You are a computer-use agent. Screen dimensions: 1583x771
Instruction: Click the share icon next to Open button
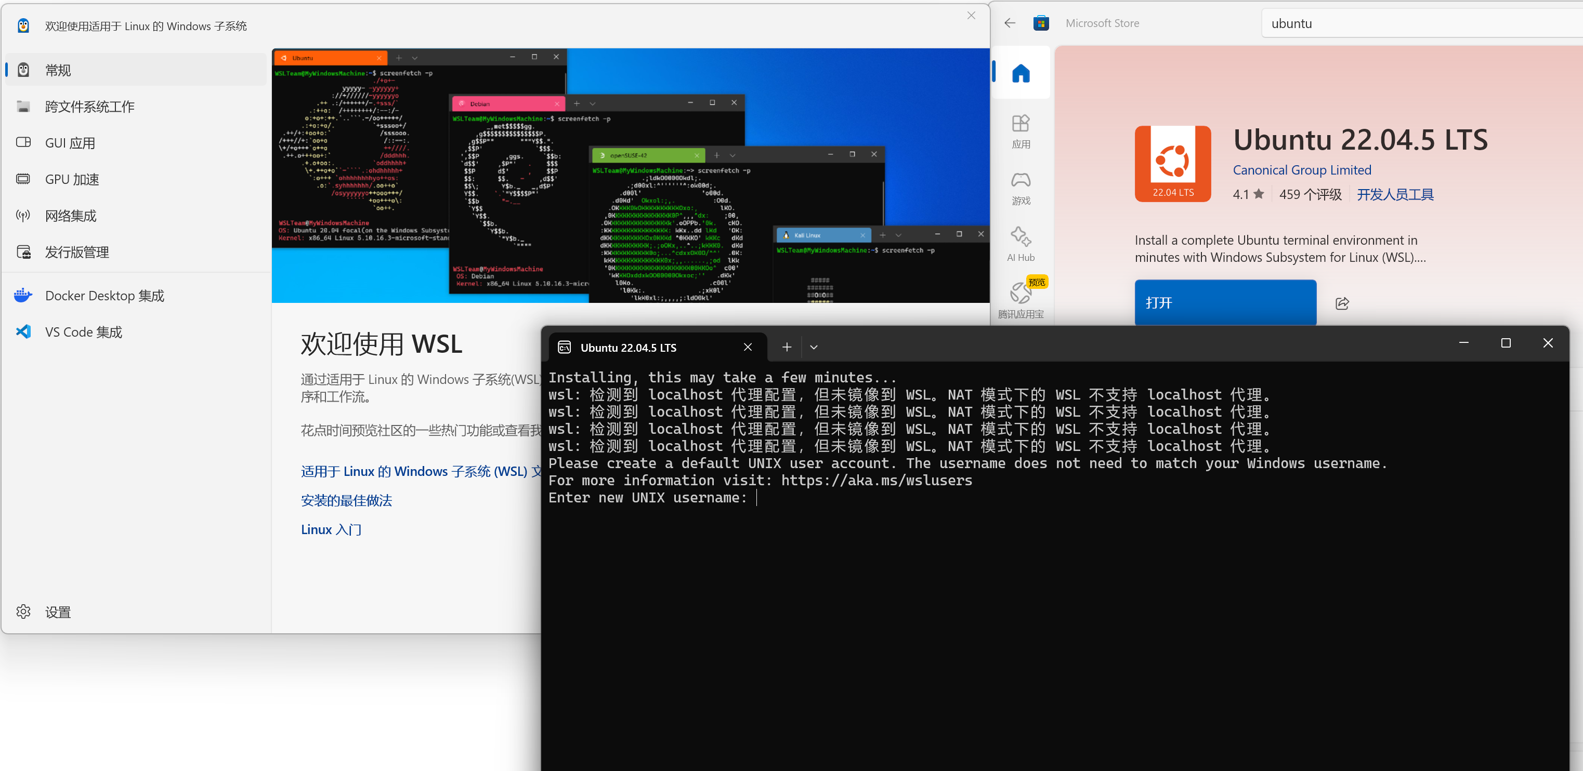pos(1342,303)
